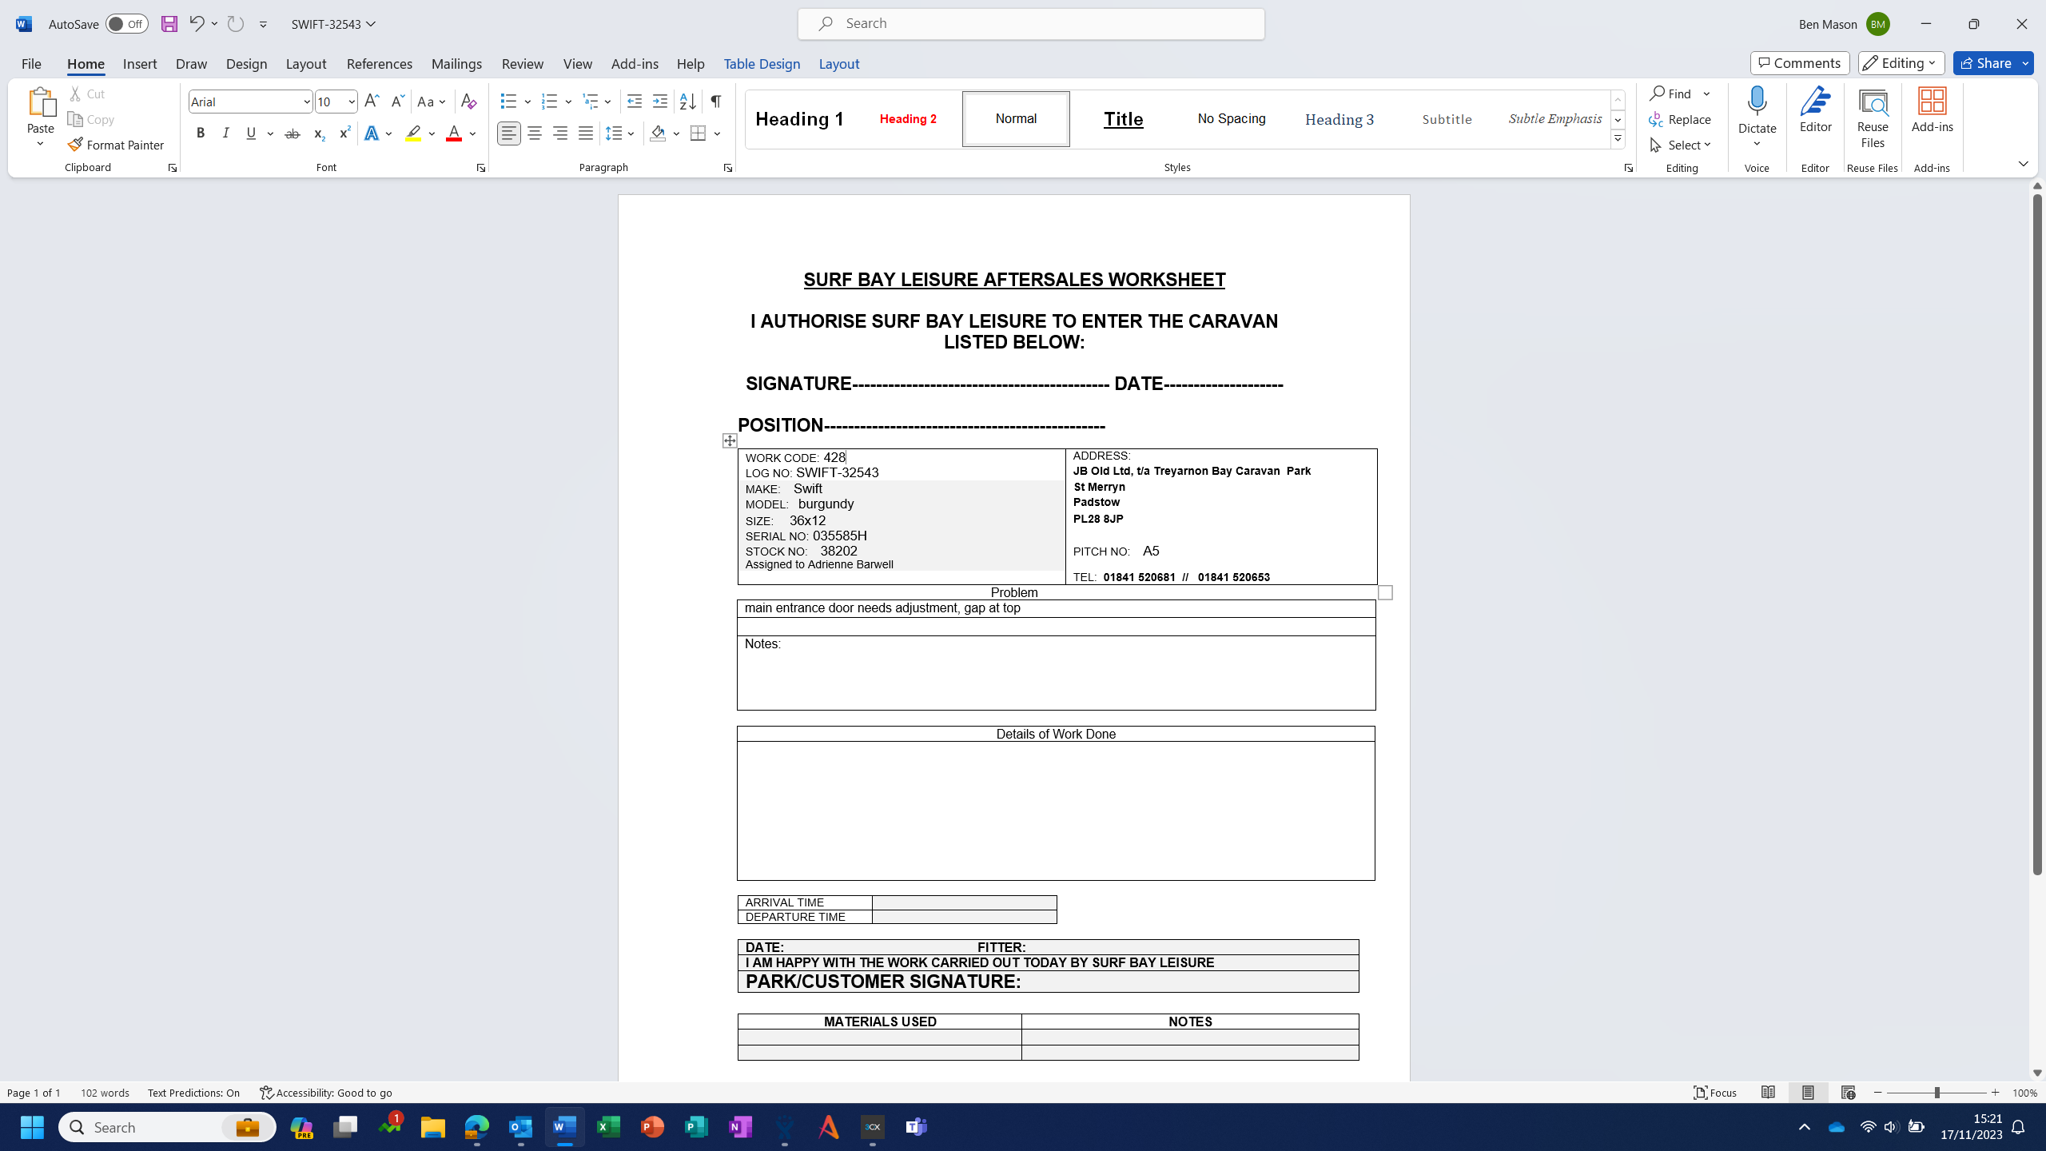Click the Comments button
2046x1151 pixels.
(1799, 63)
